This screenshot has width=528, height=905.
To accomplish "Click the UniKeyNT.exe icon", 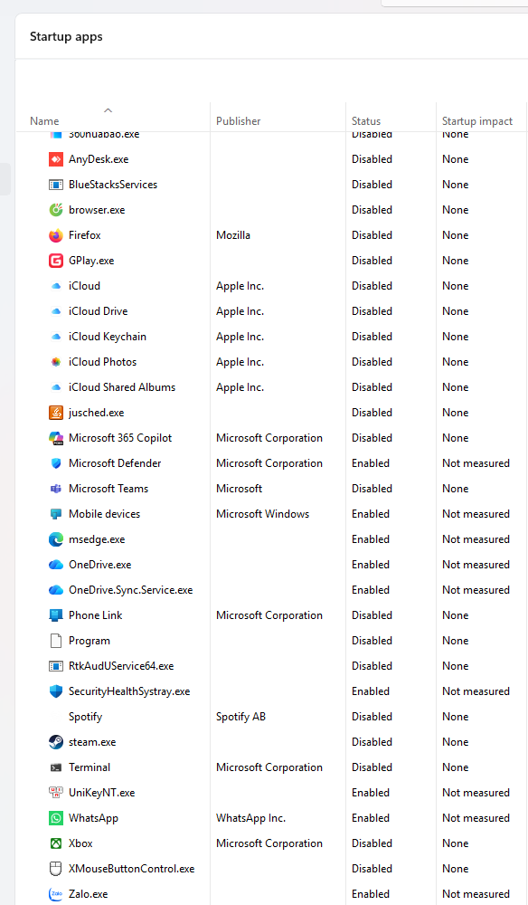I will [56, 793].
